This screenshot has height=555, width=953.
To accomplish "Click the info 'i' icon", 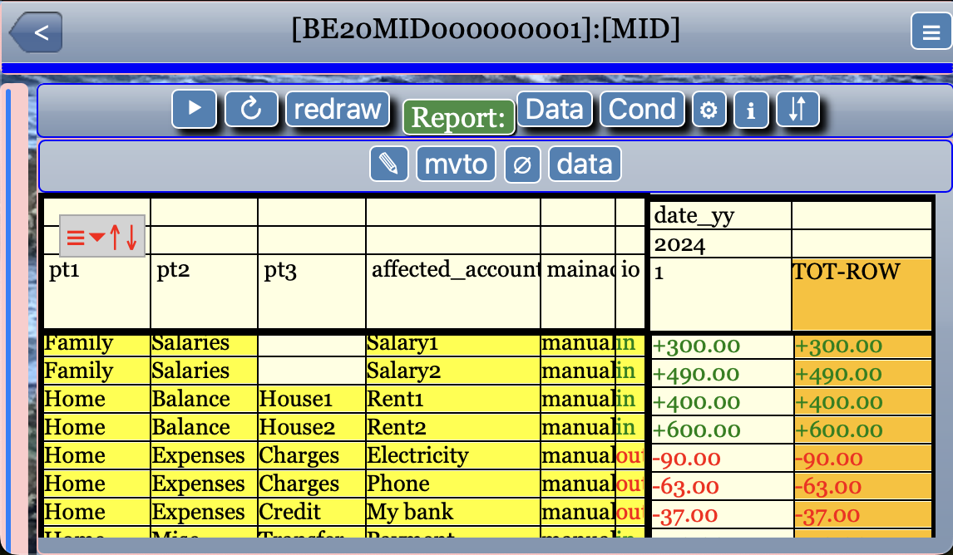I will pos(752,110).
